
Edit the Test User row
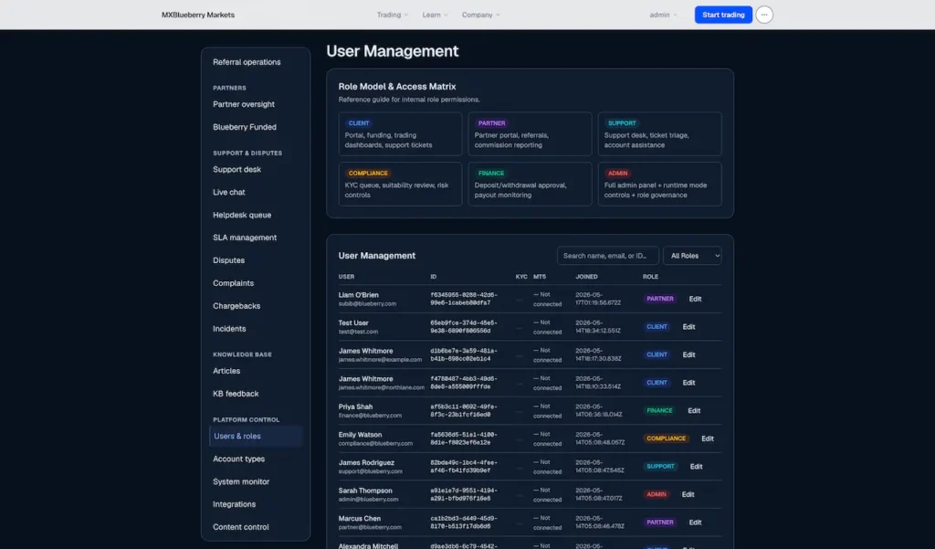tap(688, 327)
